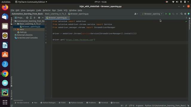Screen dimensions: 191x107
Task: Open the Problems tool window
Action: pyautogui.click(x=91, y=103)
